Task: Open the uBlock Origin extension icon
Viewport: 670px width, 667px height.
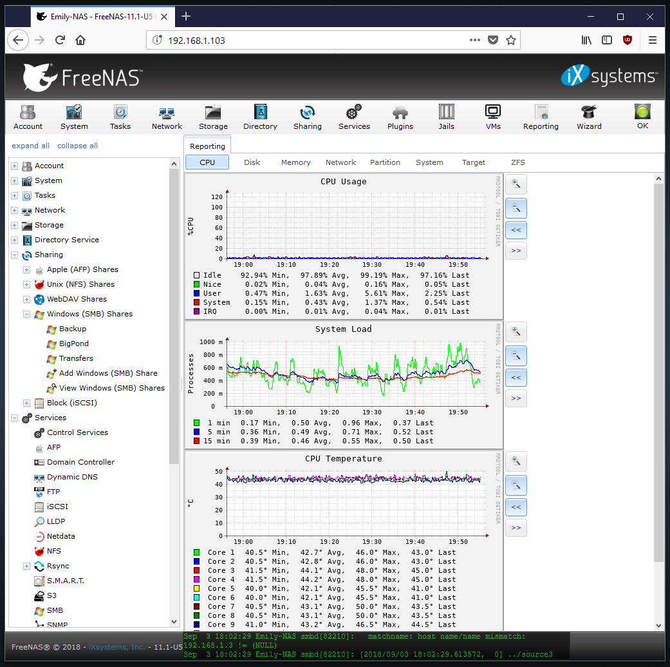Action: click(628, 40)
